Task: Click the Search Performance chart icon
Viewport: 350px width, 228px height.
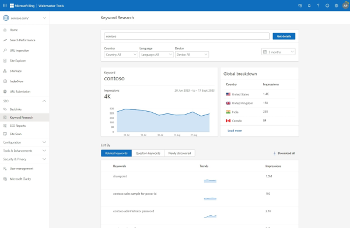Action: click(x=5, y=40)
